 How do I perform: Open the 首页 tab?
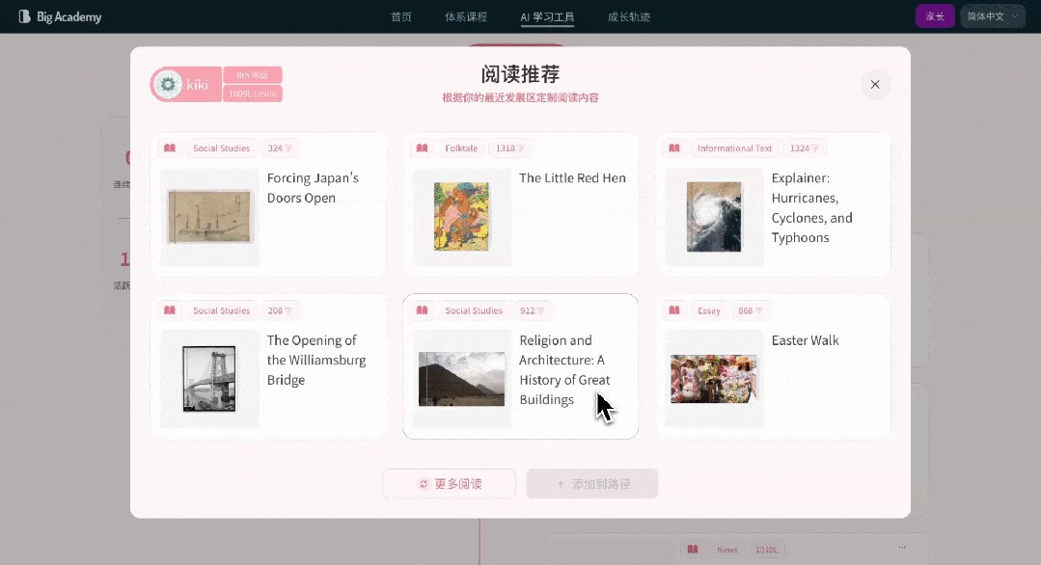[401, 16]
